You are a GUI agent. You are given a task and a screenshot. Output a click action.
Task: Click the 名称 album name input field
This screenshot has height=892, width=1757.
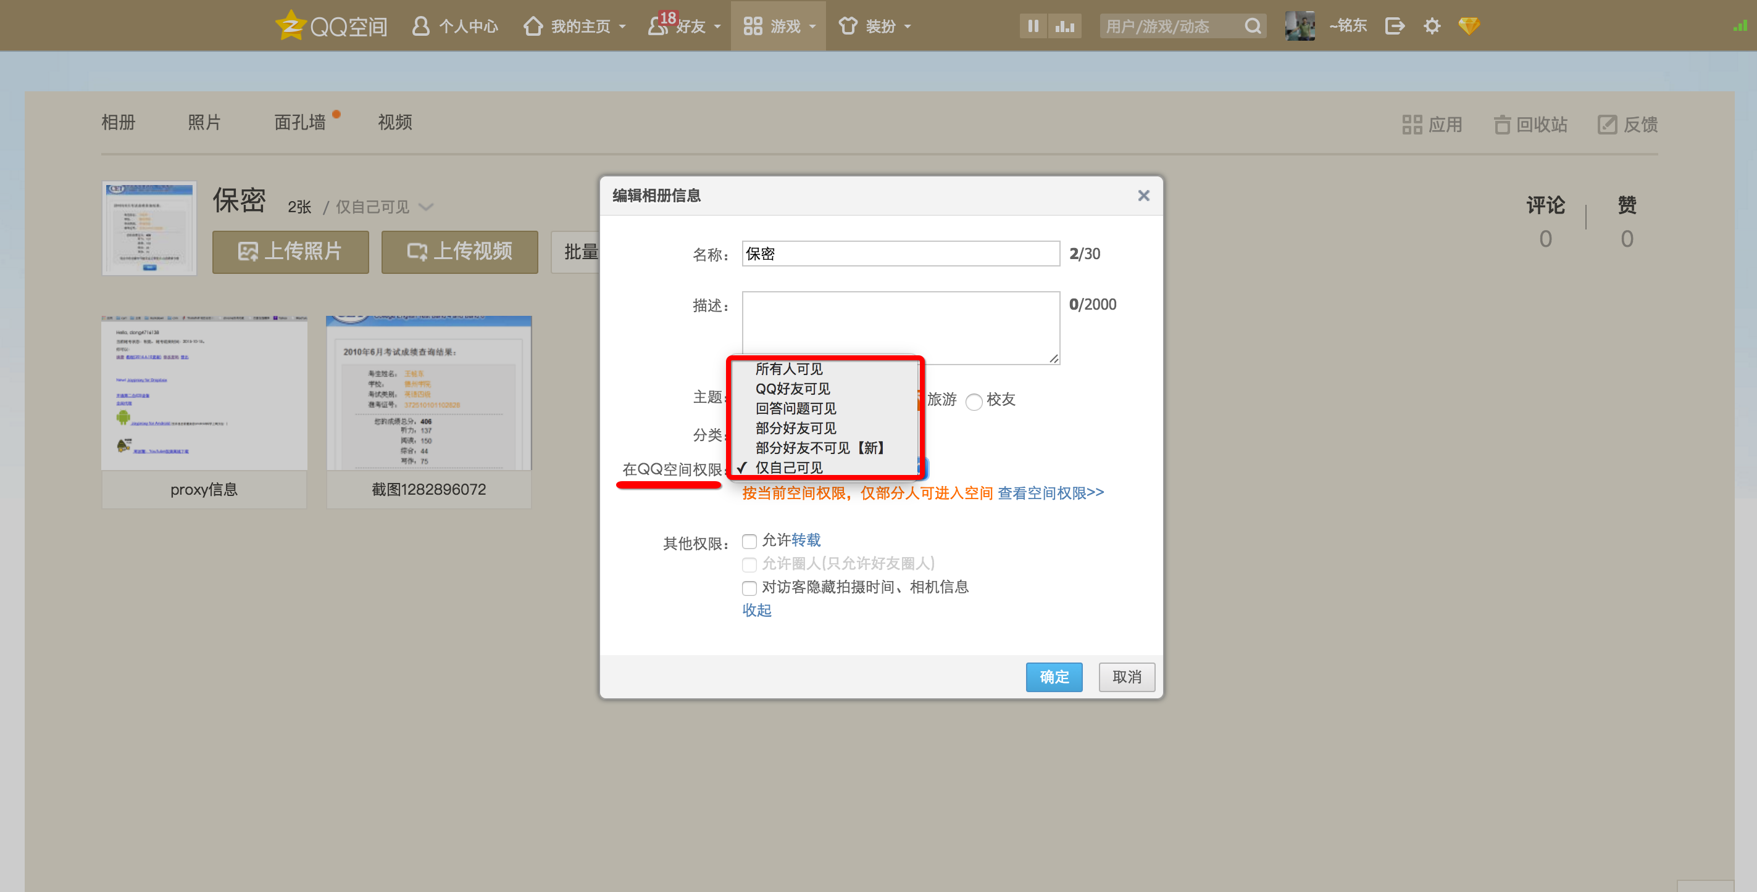click(x=899, y=254)
